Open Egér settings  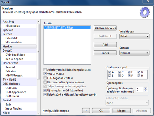(19, 105)
